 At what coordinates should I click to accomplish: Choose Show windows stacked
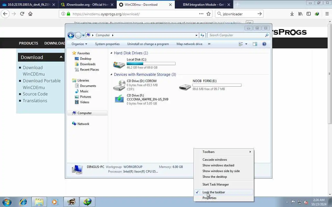[224, 165]
